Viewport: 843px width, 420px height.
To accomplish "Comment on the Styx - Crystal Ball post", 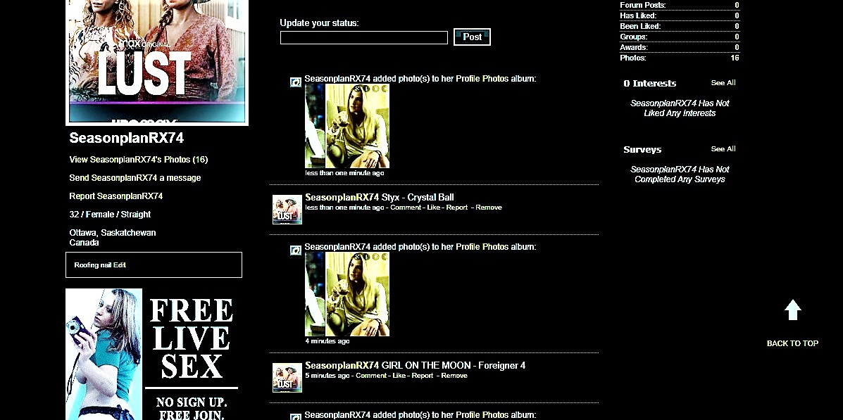I will click(405, 208).
